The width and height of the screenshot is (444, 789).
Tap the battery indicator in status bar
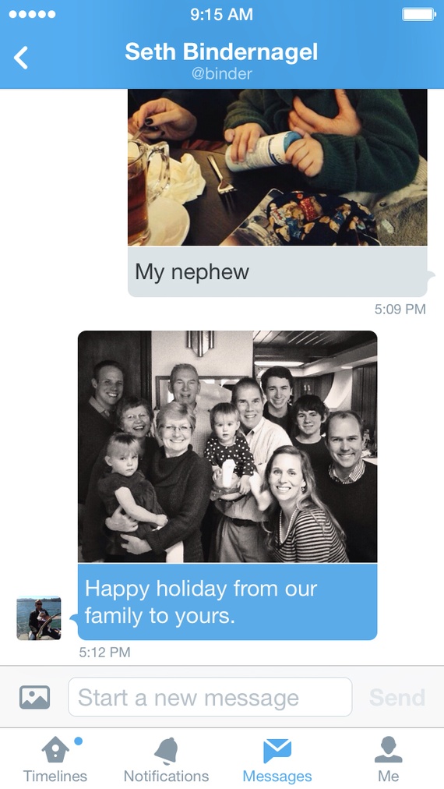(419, 14)
